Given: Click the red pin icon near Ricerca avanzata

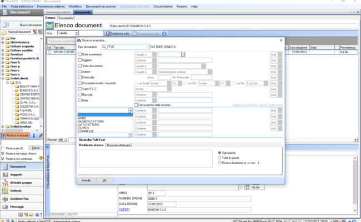Looking at the screenshot, I should pyautogui.click(x=41, y=135).
